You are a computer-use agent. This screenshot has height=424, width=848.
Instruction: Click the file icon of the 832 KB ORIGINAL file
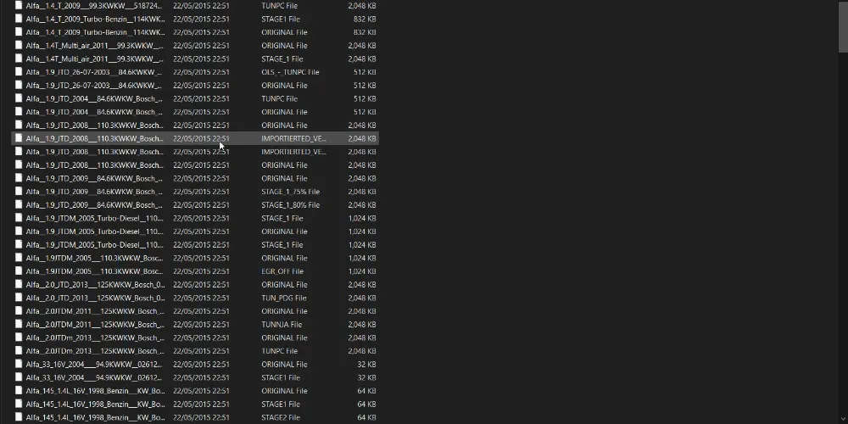click(19, 32)
